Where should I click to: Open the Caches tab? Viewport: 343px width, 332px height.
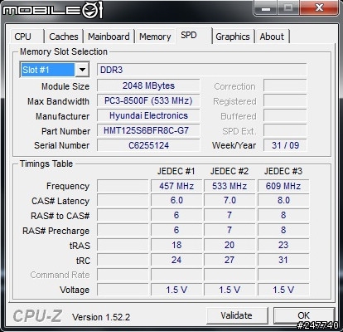click(64, 37)
